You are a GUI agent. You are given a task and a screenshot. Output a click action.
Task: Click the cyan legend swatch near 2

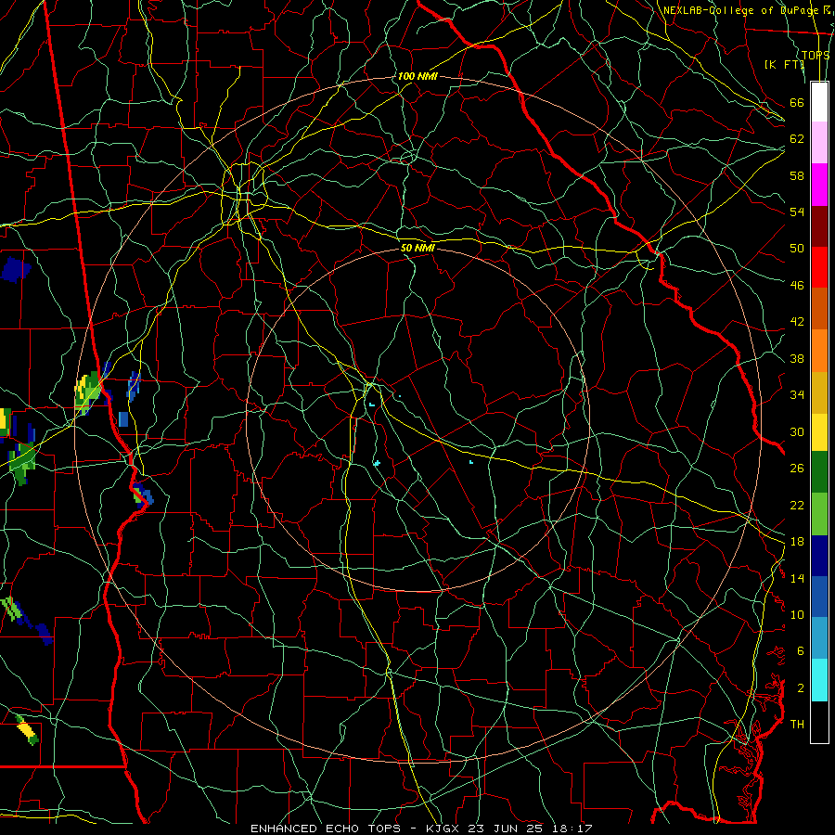pyautogui.click(x=819, y=680)
